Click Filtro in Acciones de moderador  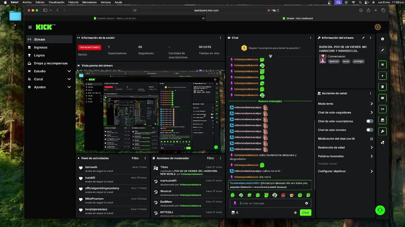pyautogui.click(x=210, y=158)
